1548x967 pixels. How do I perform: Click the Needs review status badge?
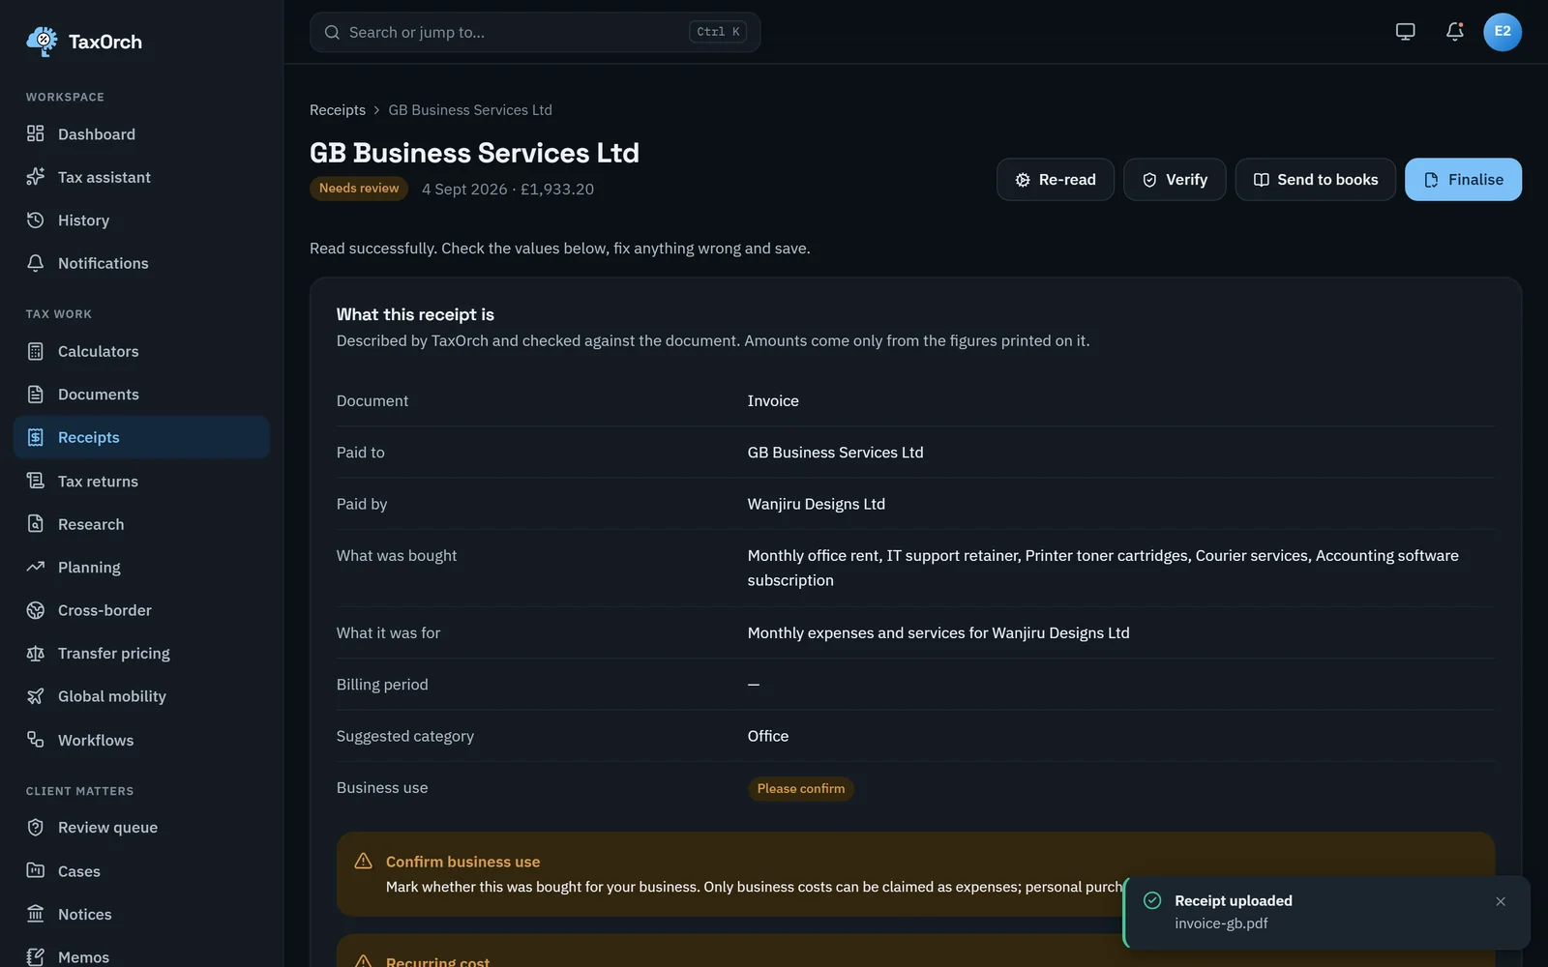tap(359, 189)
